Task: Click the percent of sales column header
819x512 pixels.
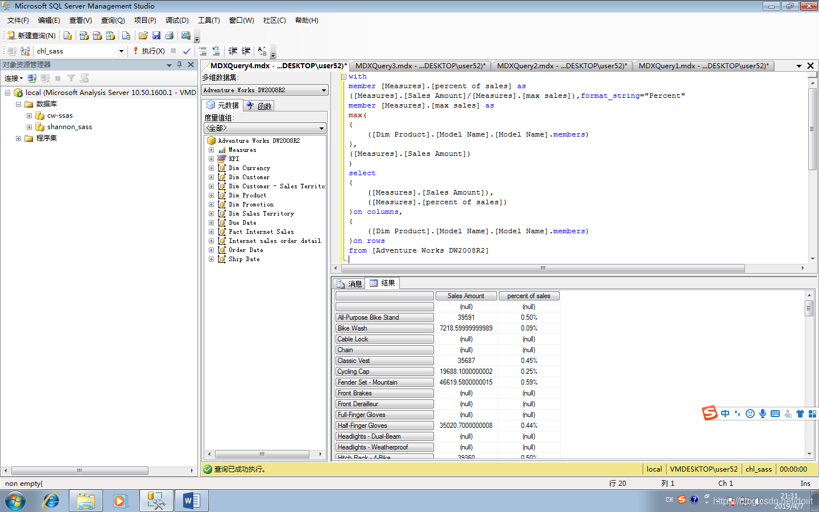Action: (529, 296)
